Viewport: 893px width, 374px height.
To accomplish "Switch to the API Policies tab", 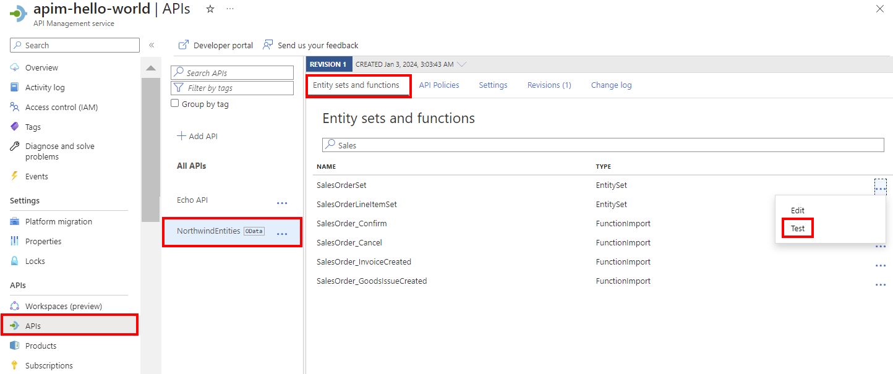I will [439, 85].
